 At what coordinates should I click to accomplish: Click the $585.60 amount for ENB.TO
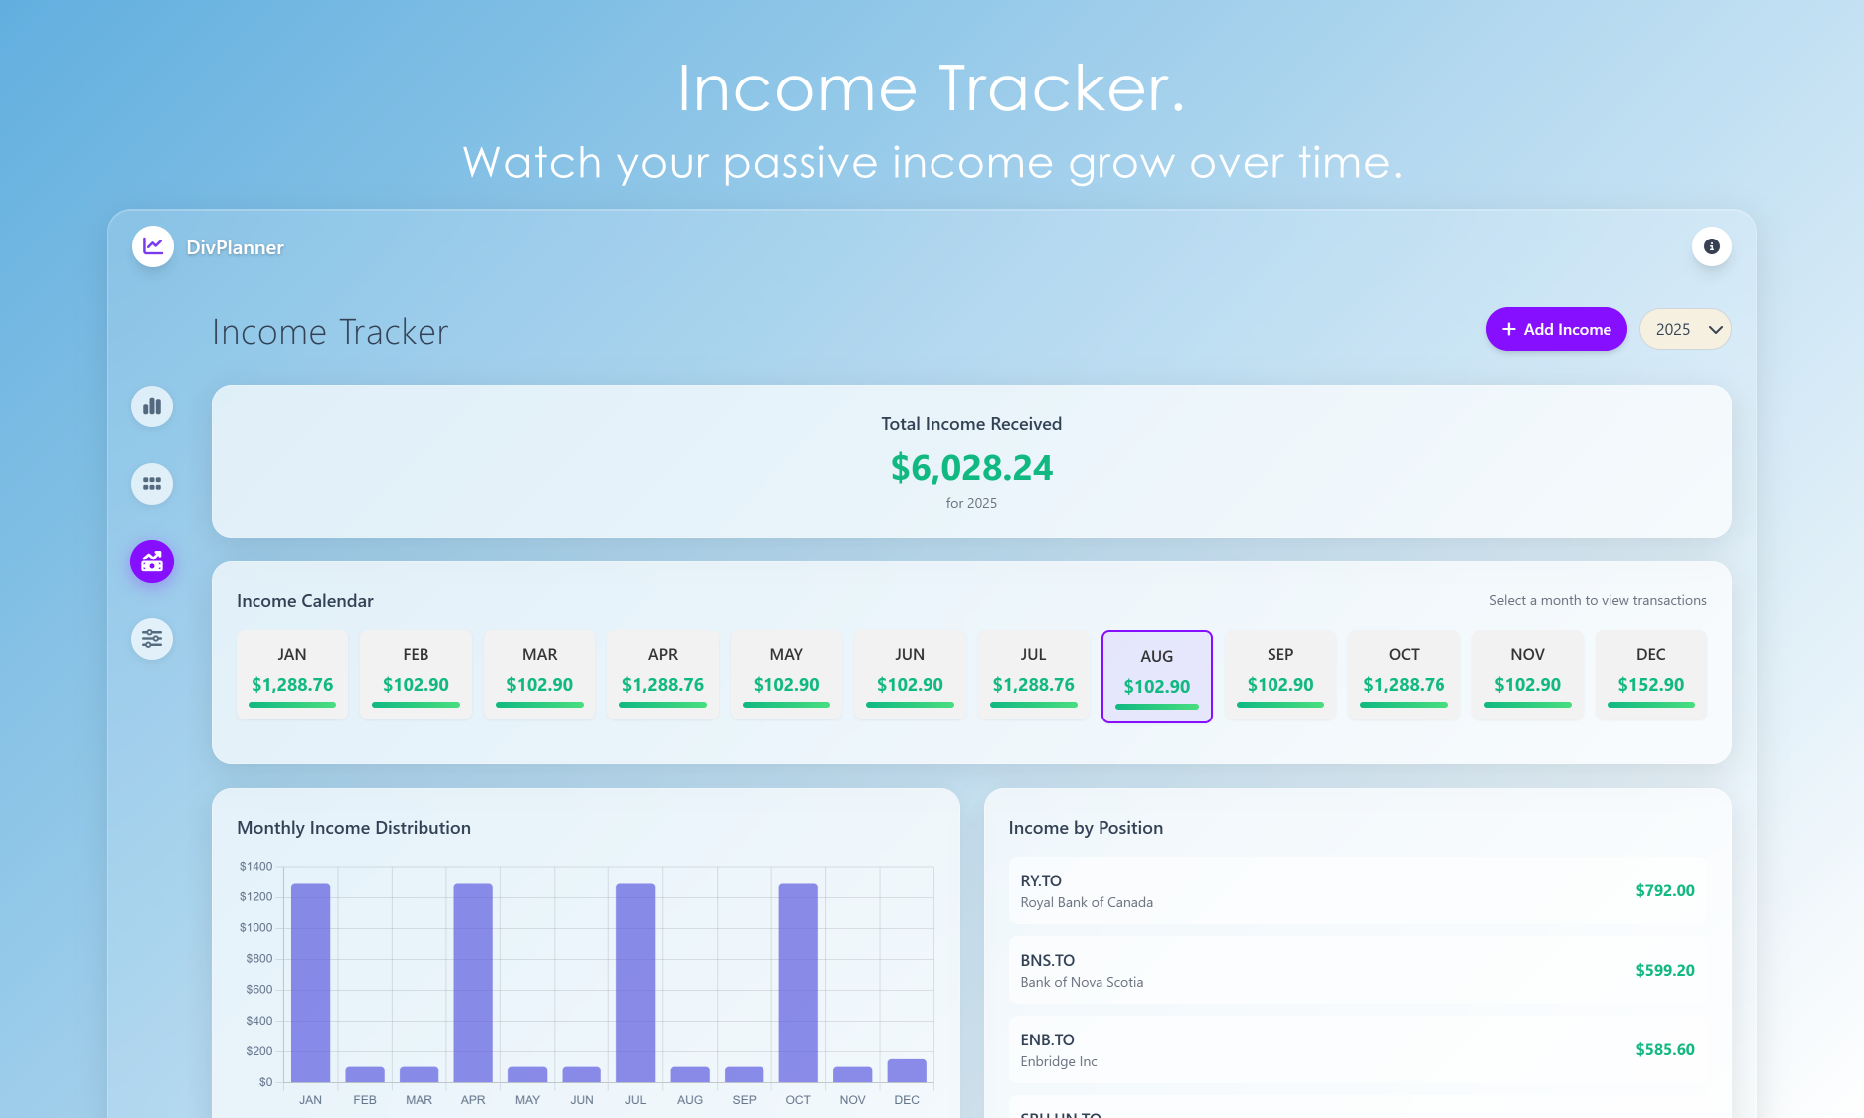(1665, 1049)
